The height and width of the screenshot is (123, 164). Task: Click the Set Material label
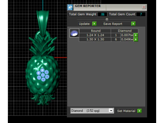pyautogui.click(x=126, y=111)
